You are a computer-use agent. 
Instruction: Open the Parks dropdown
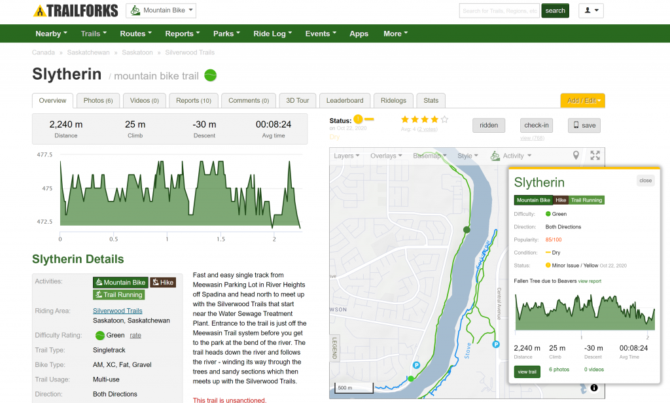(226, 34)
